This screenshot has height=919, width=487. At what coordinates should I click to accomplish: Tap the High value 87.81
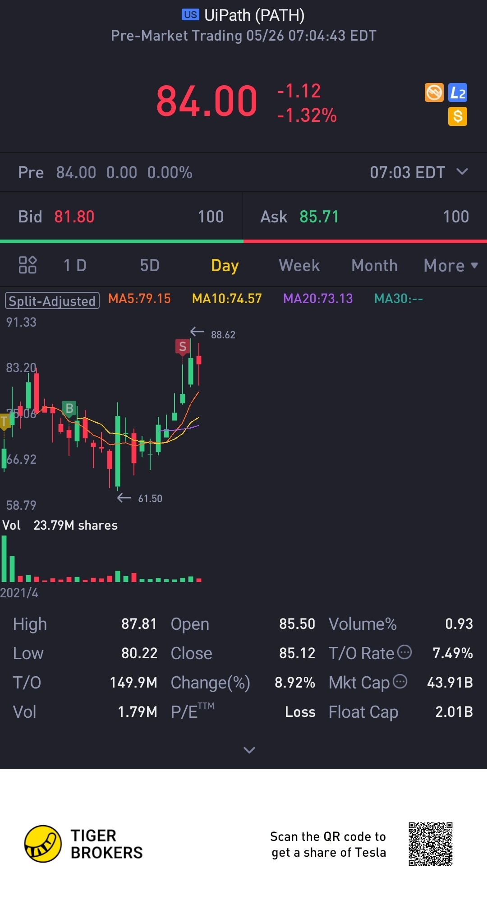point(139,624)
